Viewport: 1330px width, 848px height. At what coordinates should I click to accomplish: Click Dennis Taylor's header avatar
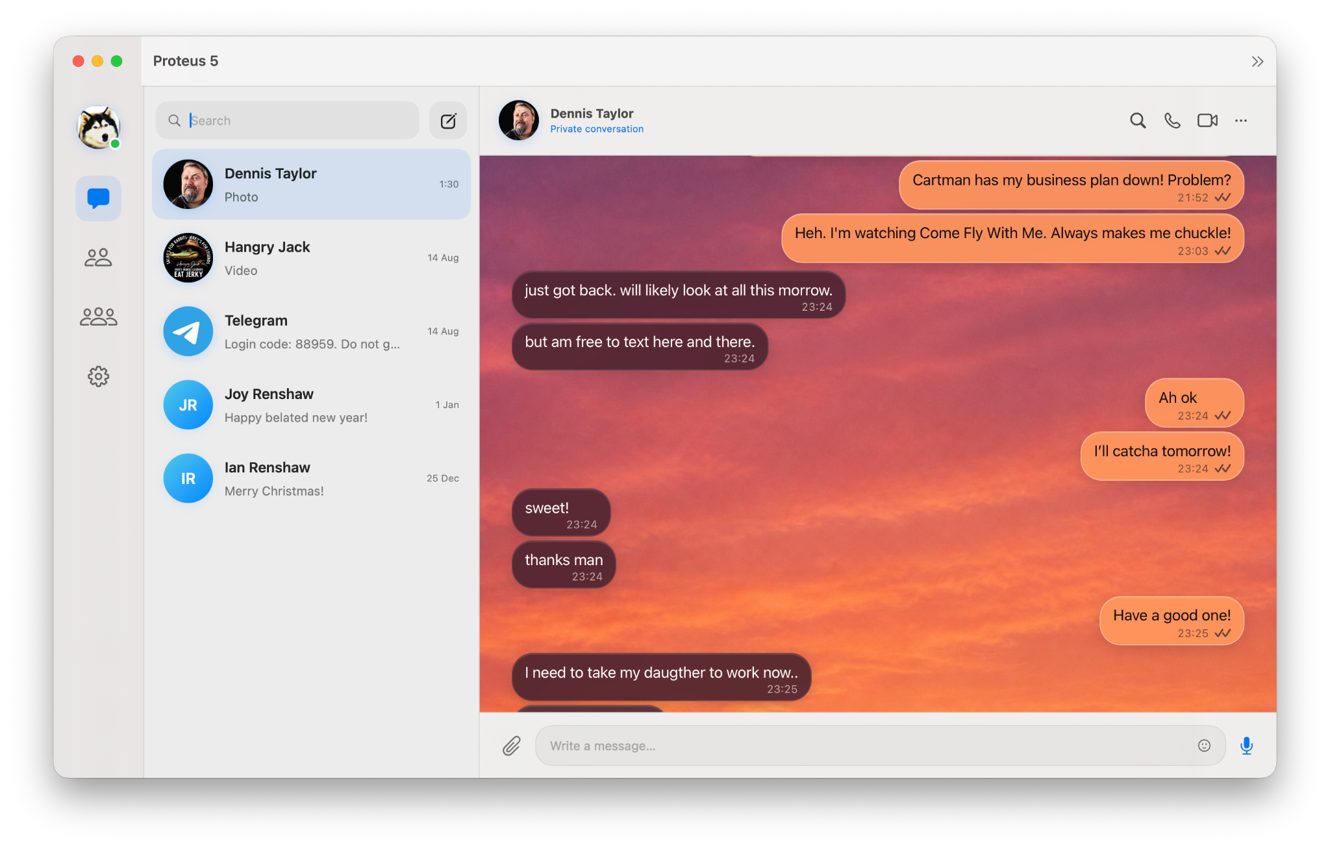point(518,121)
